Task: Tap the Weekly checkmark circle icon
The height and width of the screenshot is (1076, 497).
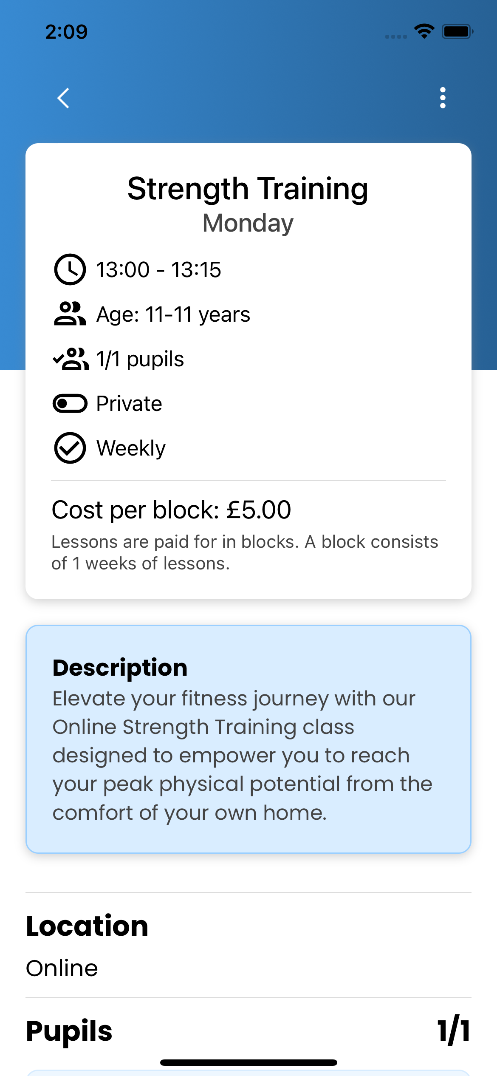Action: pos(70,448)
